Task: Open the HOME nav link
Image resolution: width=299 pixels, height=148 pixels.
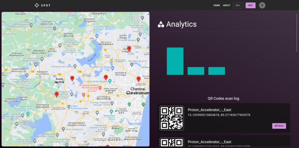Action: tap(217, 5)
